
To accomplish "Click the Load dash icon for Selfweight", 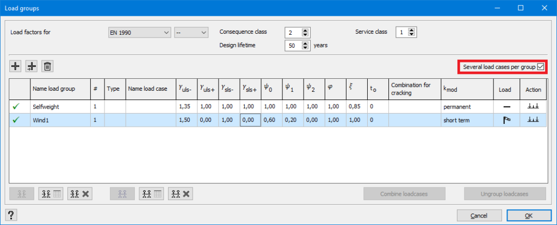I will pyautogui.click(x=506, y=107).
